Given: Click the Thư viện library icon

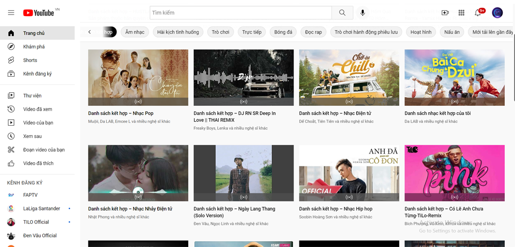Looking at the screenshot, I should click(x=11, y=96).
